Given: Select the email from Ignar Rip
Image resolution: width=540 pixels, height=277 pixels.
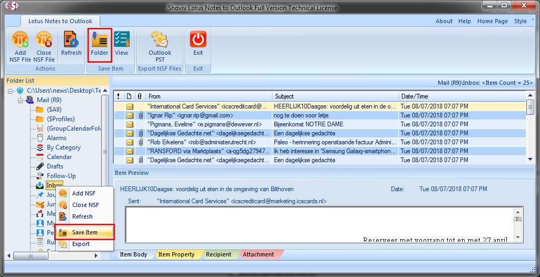Looking at the screenshot, I should pyautogui.click(x=320, y=115).
